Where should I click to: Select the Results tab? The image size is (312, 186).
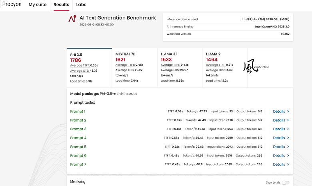[61, 5]
